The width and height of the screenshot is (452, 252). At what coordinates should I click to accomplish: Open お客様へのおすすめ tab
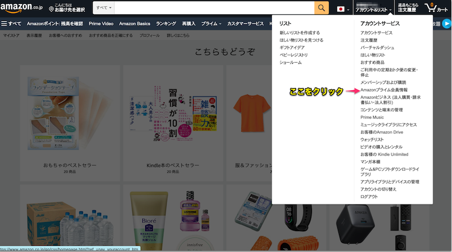tap(66, 36)
